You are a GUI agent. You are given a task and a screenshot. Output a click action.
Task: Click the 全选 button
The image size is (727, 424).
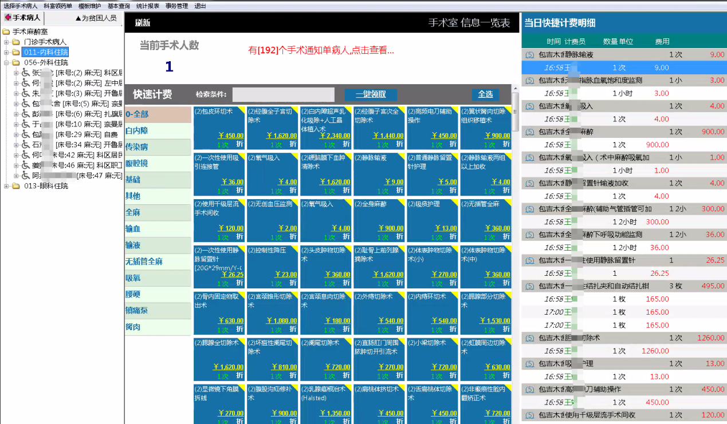point(485,94)
